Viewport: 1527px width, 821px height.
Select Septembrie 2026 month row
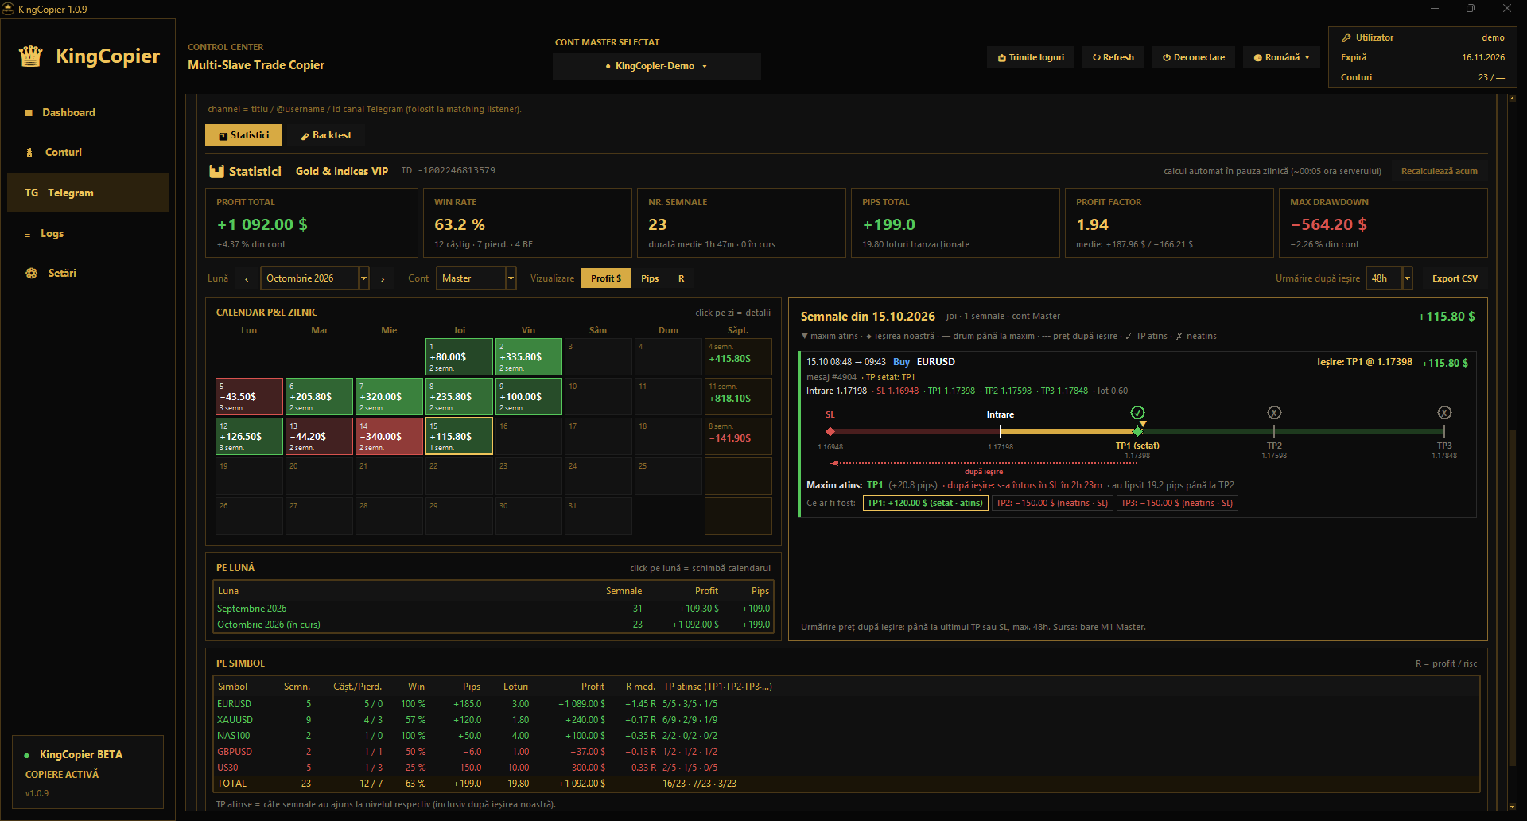tap(493, 609)
